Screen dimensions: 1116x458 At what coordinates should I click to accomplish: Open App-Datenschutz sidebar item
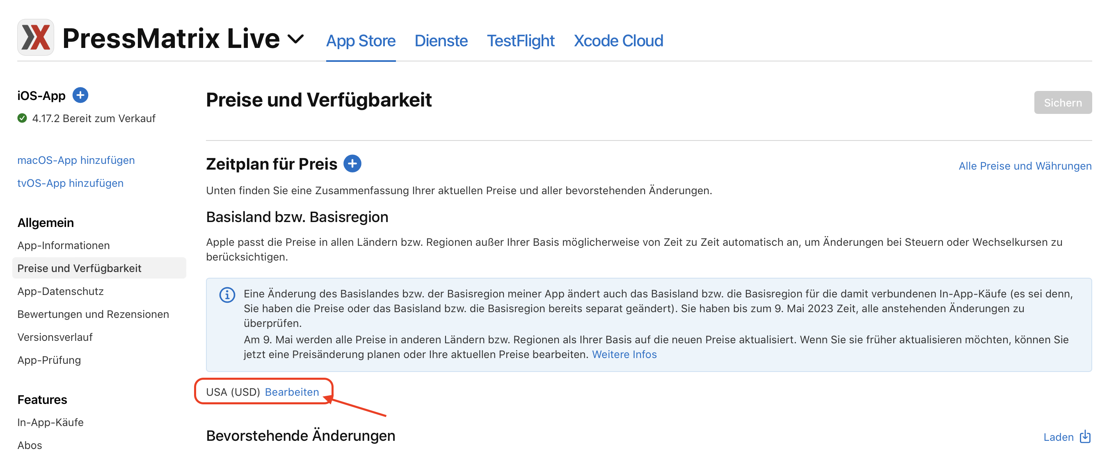[x=61, y=291]
